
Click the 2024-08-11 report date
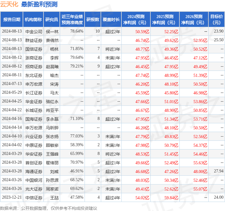tap(12, 75)
